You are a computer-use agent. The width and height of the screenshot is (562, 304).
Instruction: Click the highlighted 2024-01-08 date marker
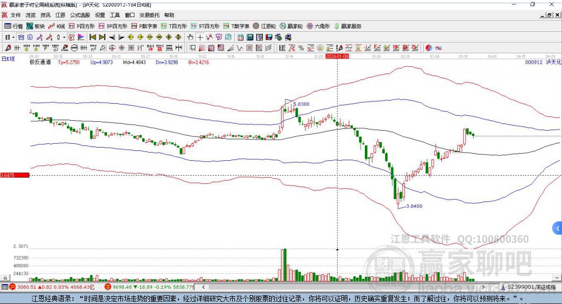[x=338, y=57]
